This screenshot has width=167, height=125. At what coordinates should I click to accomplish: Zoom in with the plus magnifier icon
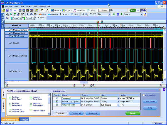(87, 14)
